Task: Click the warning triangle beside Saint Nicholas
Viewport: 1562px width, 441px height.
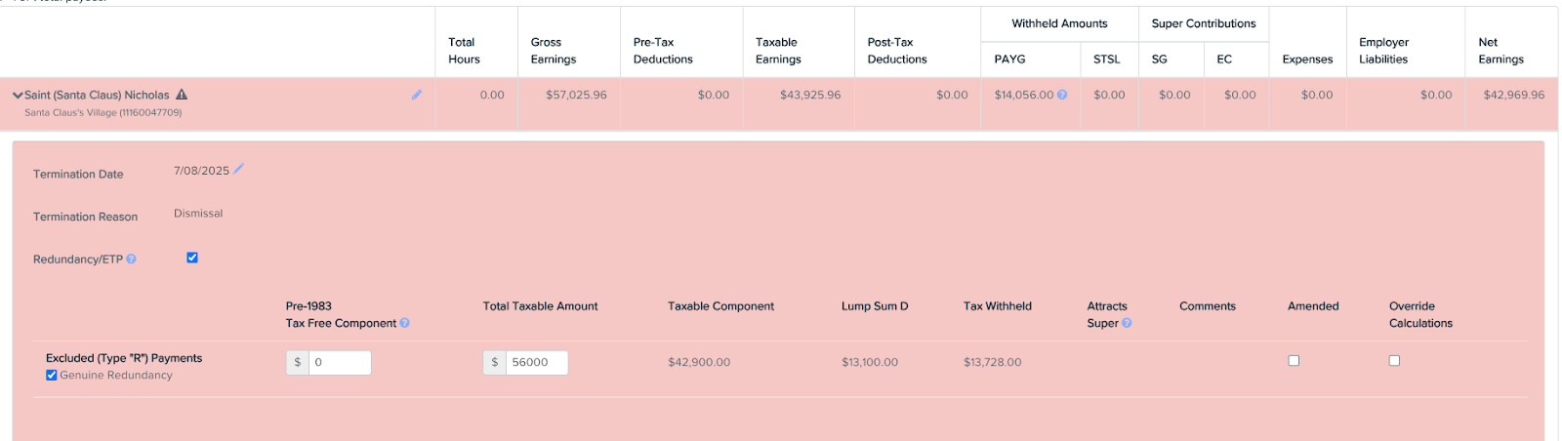Action: click(182, 95)
